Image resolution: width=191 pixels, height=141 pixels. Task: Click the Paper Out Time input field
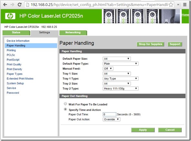pos(109,114)
